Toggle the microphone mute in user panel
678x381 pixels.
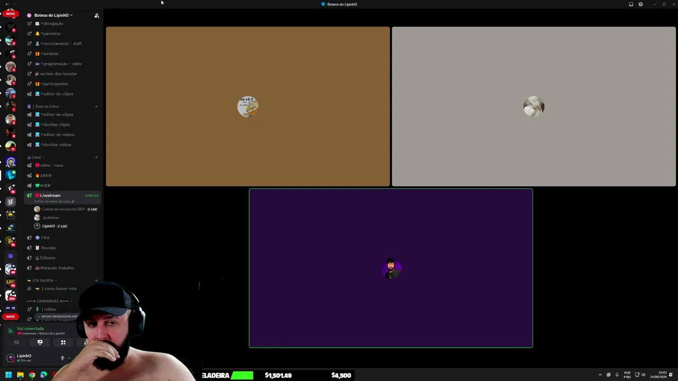tap(63, 358)
